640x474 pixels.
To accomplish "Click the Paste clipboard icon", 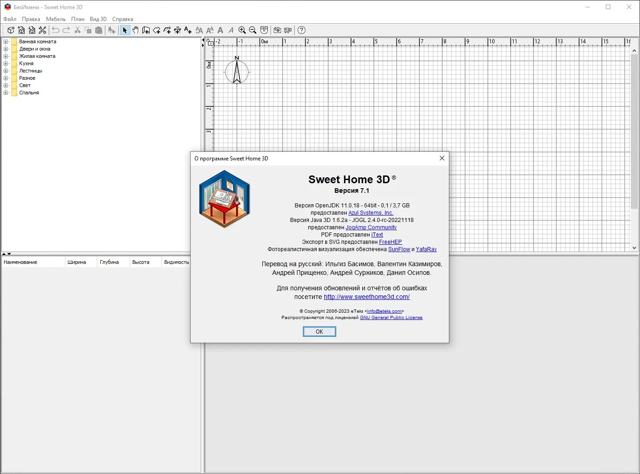I will coord(99,30).
